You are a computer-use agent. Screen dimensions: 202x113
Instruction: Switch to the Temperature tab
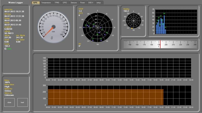click(x=46, y=3)
